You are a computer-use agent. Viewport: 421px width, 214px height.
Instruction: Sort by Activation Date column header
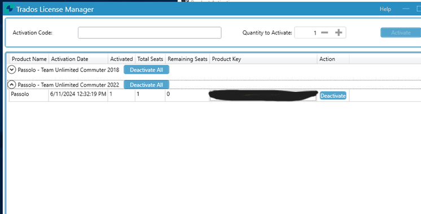click(x=78, y=59)
